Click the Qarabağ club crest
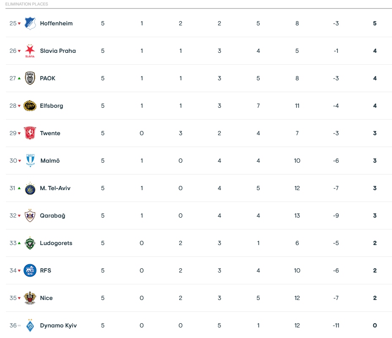Viewport: 392px width, 338px height. click(x=30, y=215)
